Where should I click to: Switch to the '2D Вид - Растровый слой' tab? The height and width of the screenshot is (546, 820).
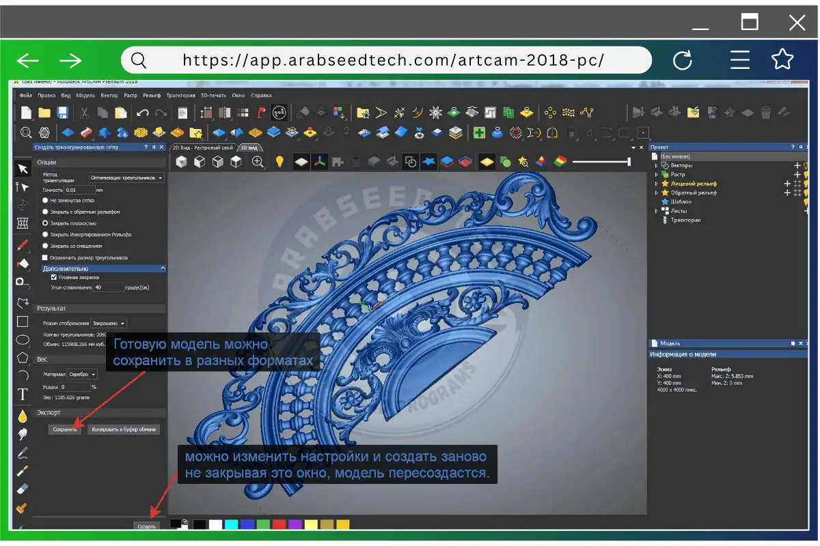[202, 147]
